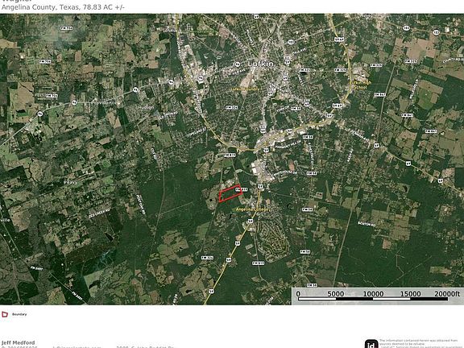Click the Benton Rd road label
The image size is (464, 348).
coord(367,224)
